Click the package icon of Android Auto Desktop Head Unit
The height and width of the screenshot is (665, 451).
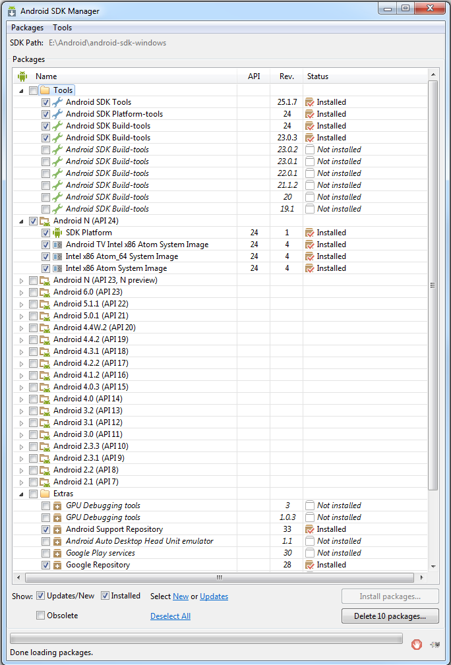(57, 541)
